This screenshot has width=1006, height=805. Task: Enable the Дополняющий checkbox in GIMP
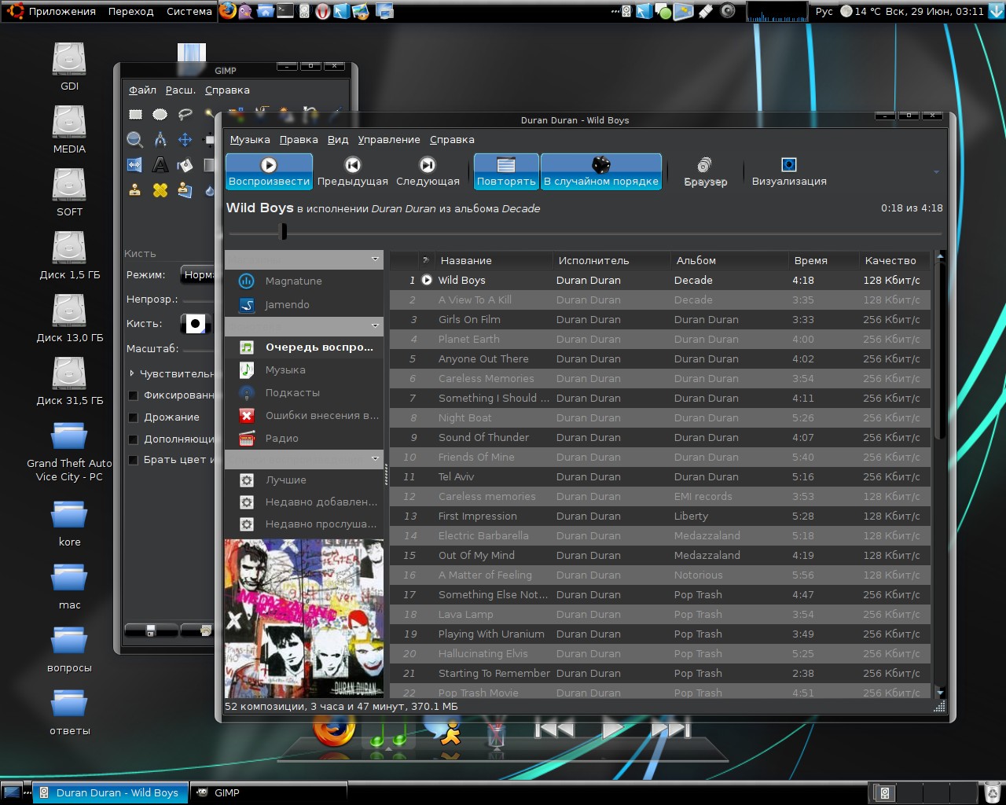133,439
